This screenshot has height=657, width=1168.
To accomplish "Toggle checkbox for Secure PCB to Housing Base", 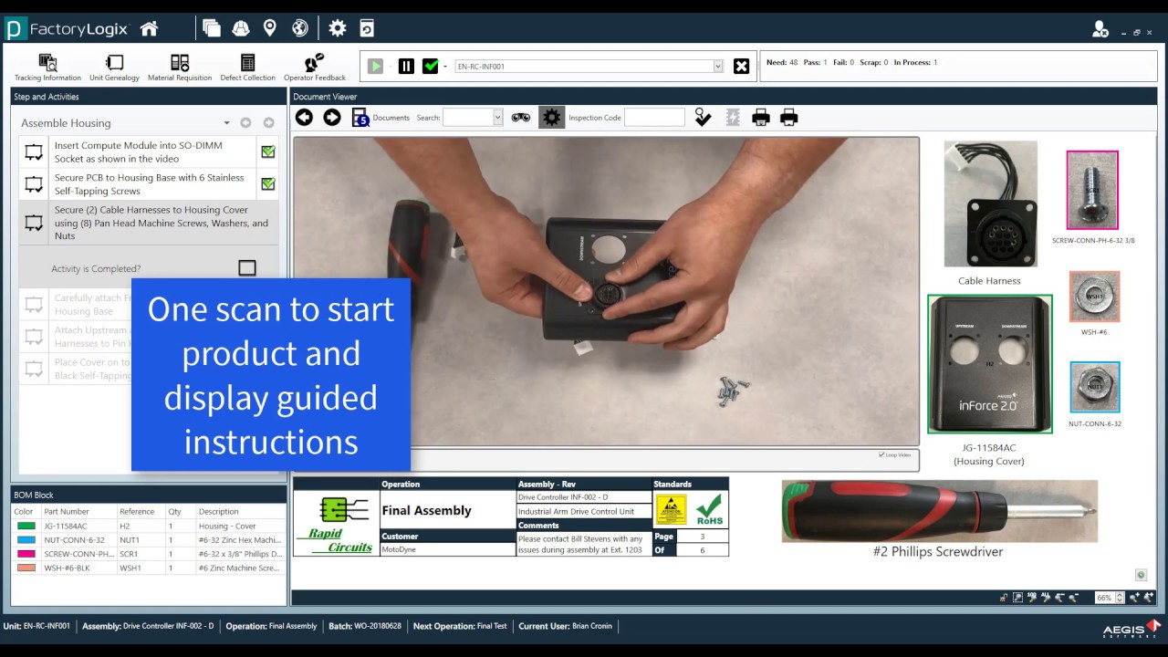I will click(x=268, y=184).
